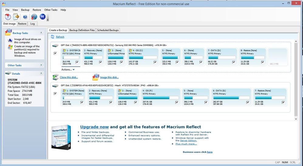Viewport: 303px width, 166px height.
Task: Click the Image this disk icon
Action: coord(96,77)
